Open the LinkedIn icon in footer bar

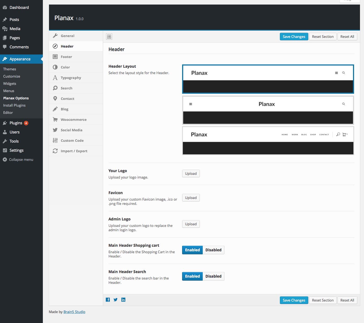coord(123,300)
